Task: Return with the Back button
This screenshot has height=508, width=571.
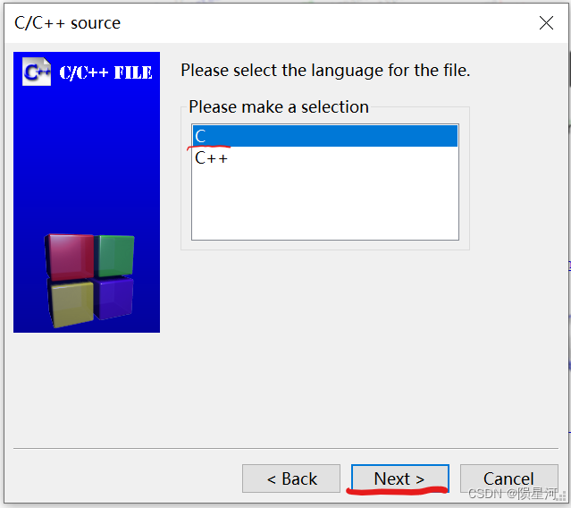Action: [291, 478]
